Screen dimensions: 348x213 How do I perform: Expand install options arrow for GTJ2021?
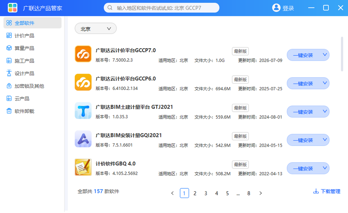(x=325, y=111)
